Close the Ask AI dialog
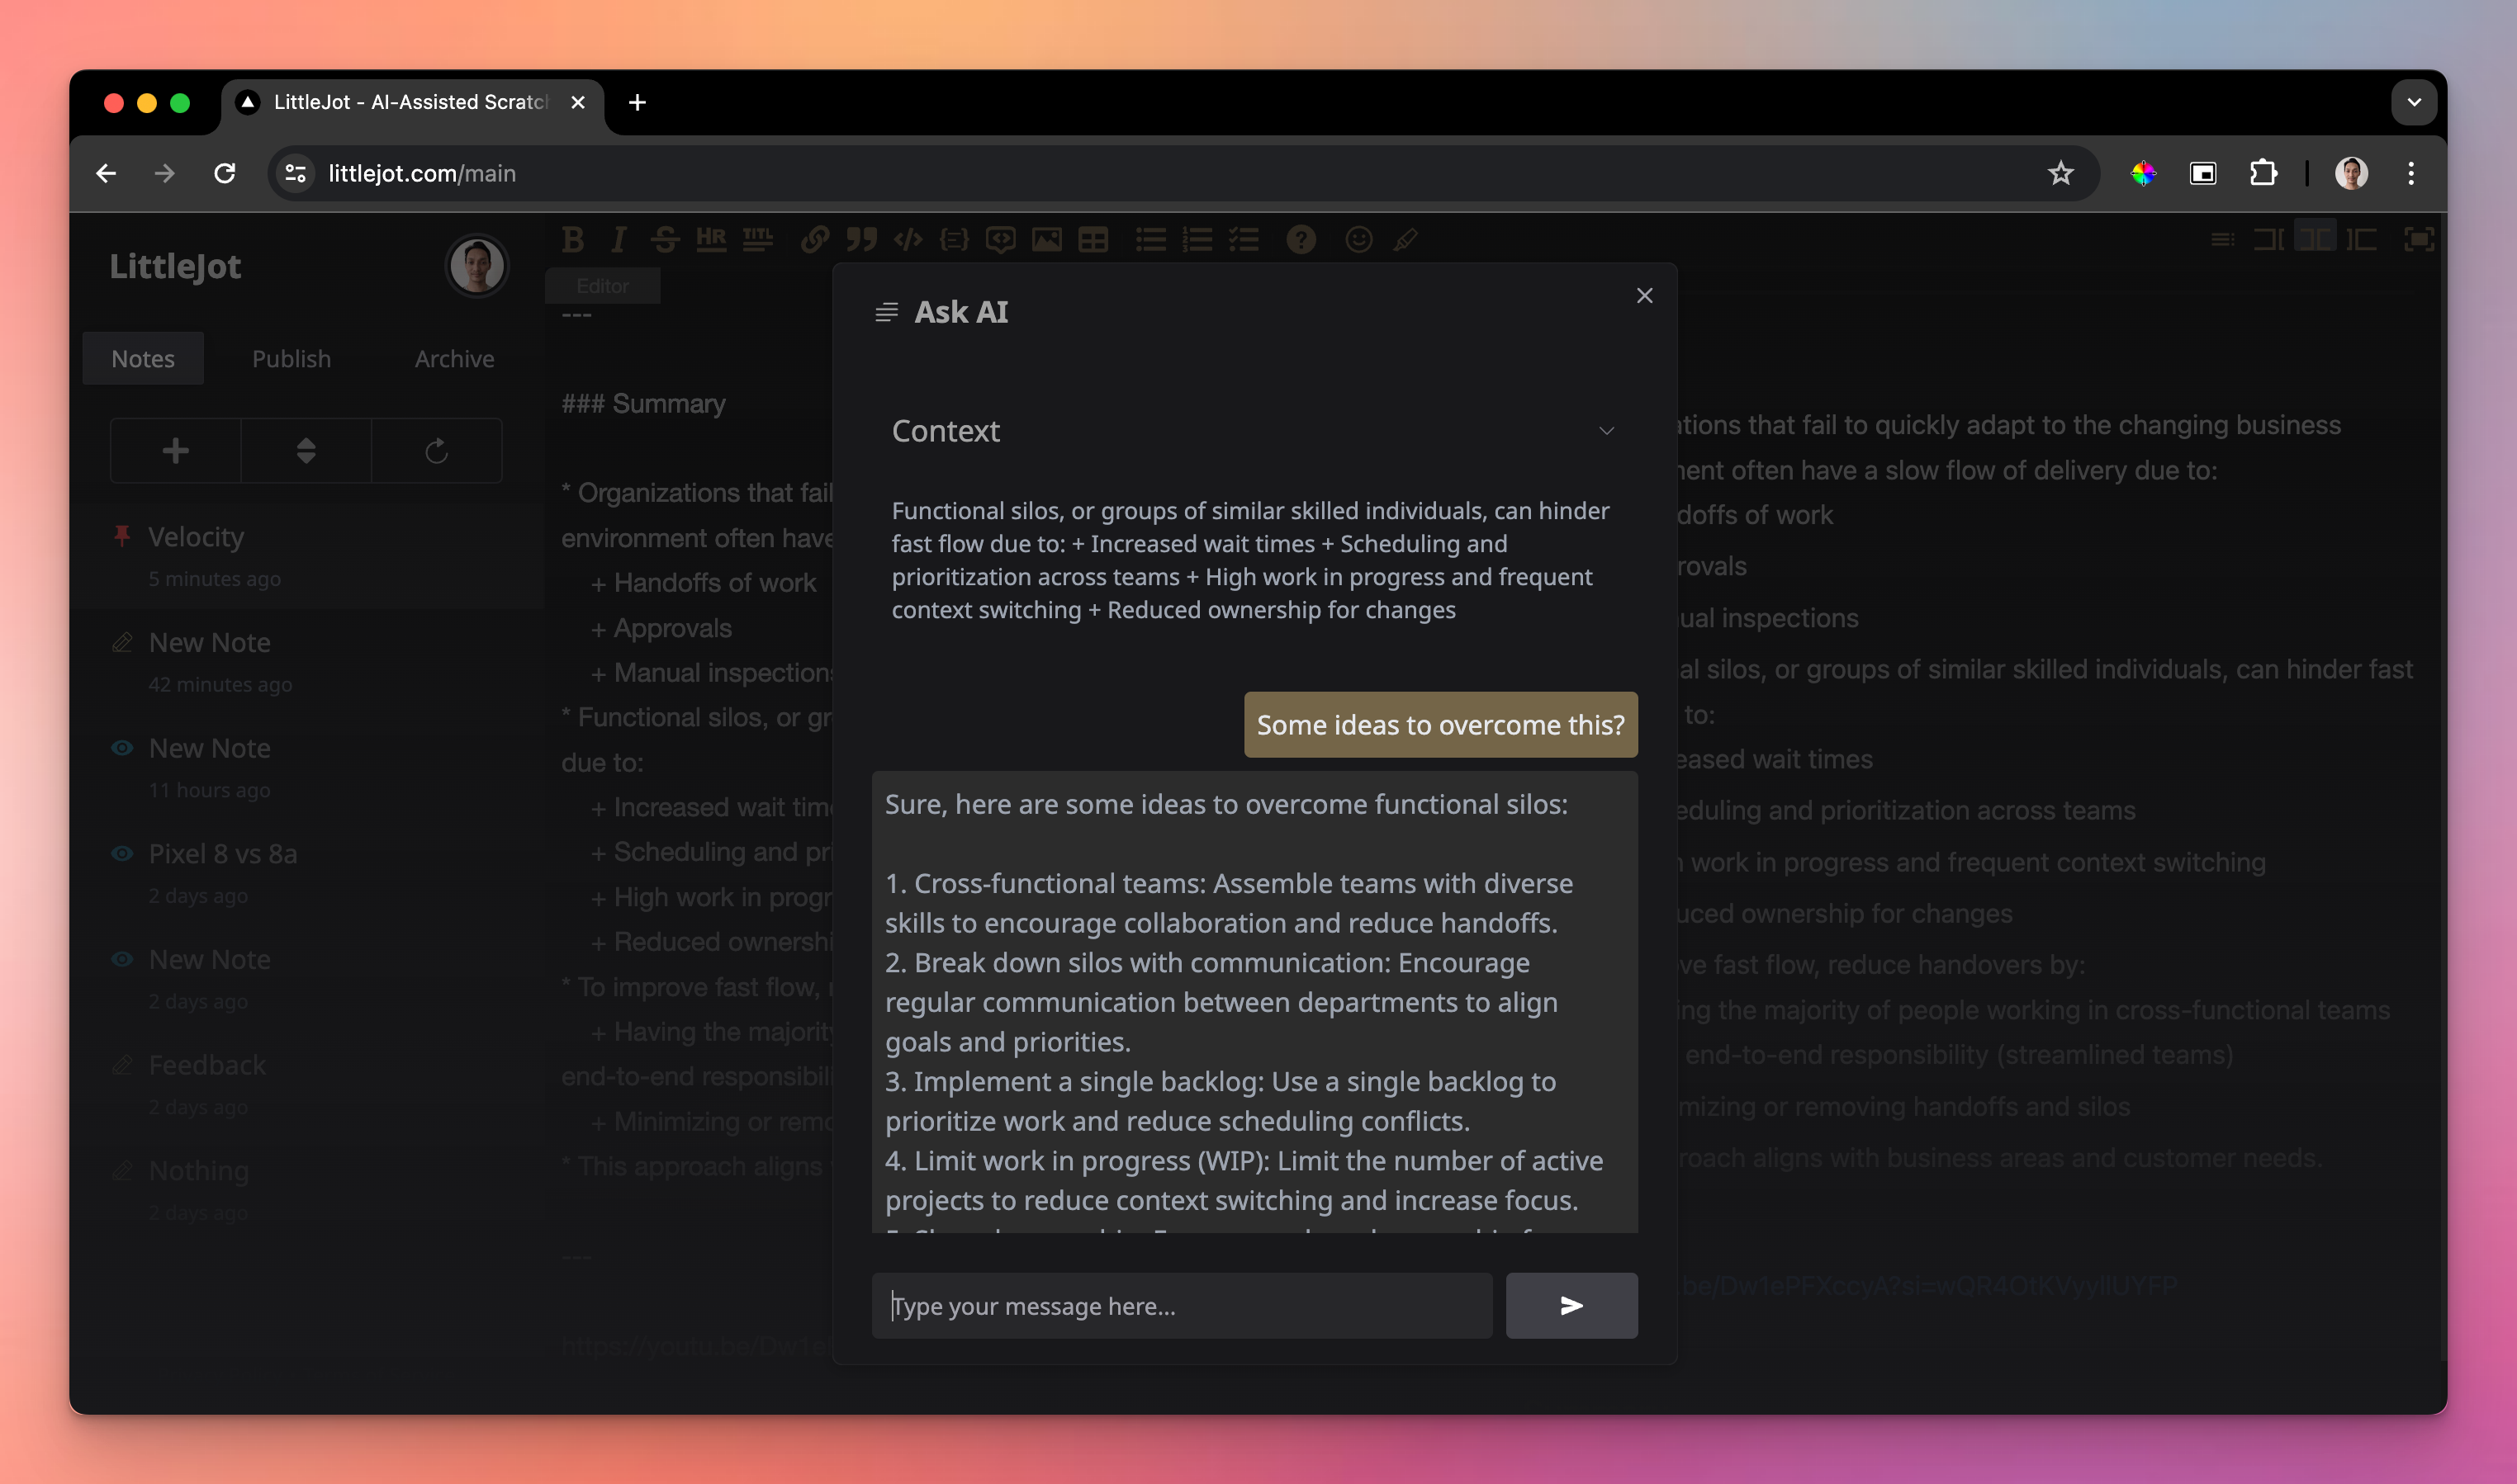2517x1484 pixels. 1643,295
